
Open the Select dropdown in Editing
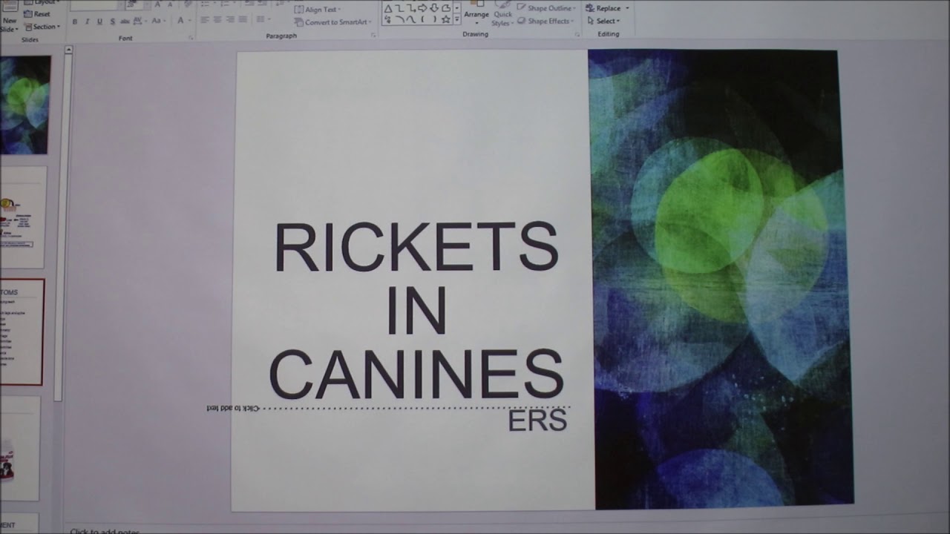[603, 21]
